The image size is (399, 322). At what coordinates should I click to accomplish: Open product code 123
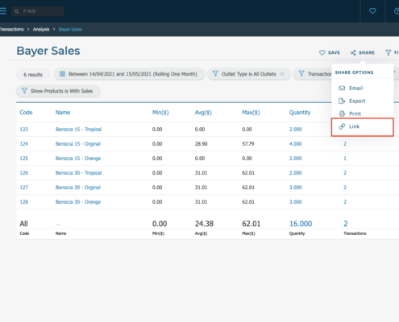[x=24, y=130]
